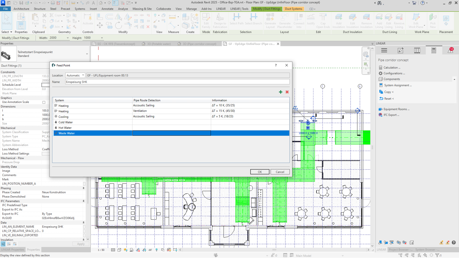This screenshot has height=258, width=459.
Task: Open the LINEAR notifications warning icon
Action: click(450, 50)
